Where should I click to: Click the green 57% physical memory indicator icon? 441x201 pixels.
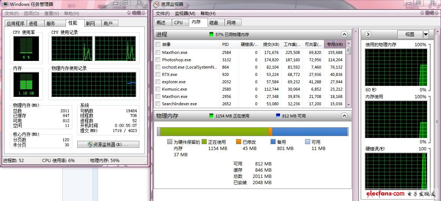click(x=211, y=34)
